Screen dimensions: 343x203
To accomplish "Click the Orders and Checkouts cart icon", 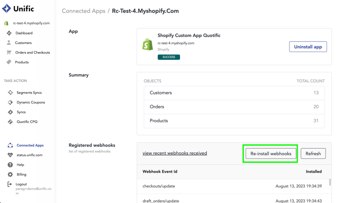I will pos(9,52).
